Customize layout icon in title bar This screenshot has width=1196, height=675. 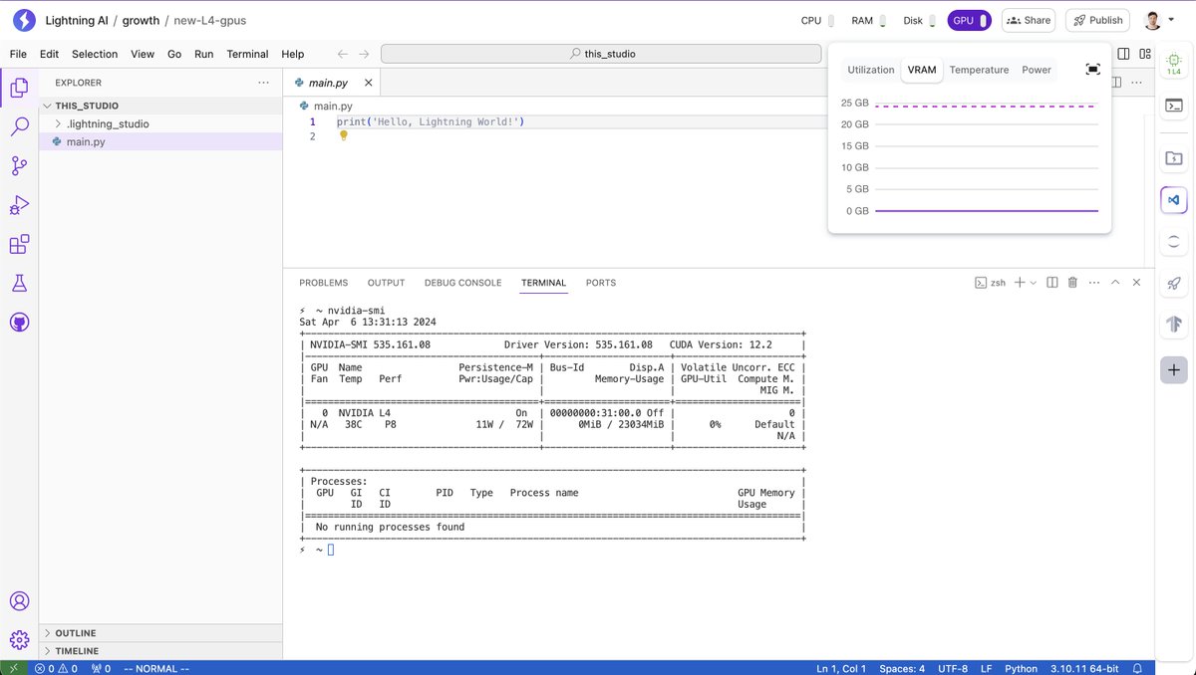[1145, 54]
